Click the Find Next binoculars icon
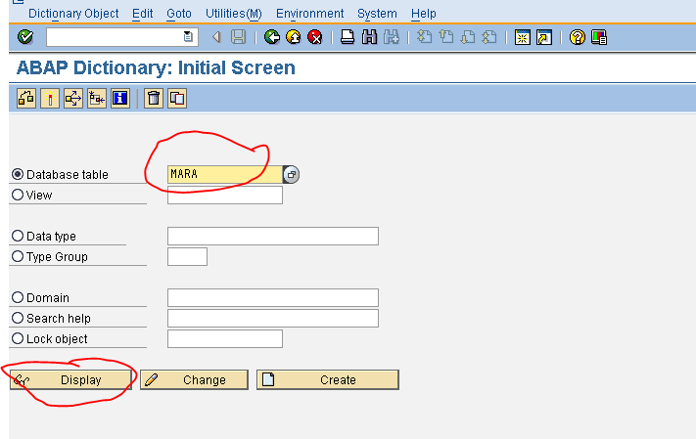 point(391,37)
